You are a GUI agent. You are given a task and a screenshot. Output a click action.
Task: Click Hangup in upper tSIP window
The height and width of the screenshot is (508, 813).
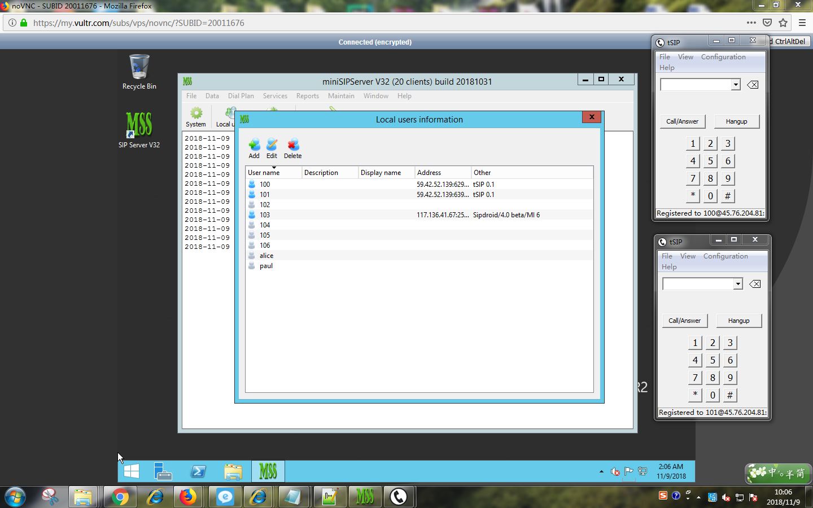coord(736,121)
